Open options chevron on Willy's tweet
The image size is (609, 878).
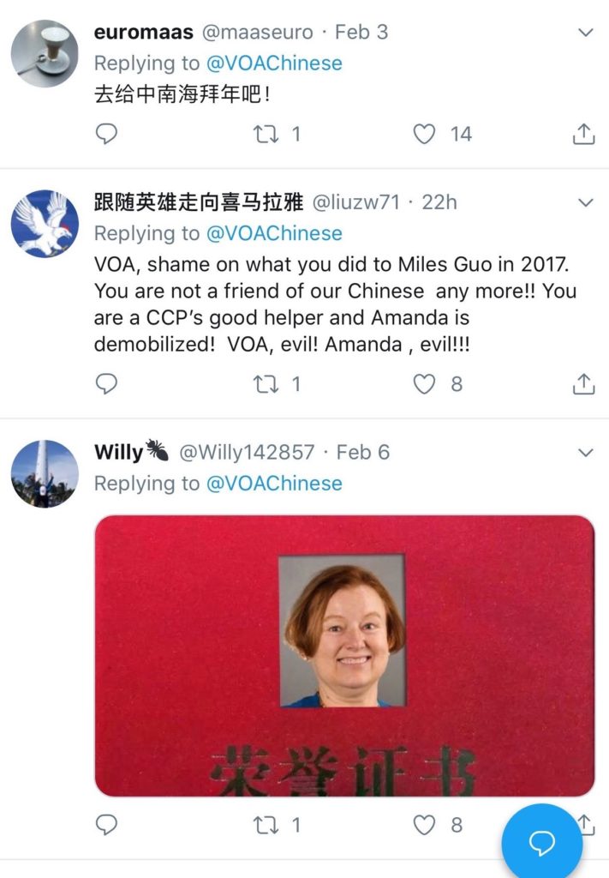pos(585,453)
